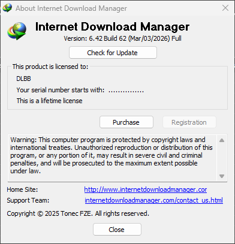Click 'Your serial number starts with:' label
Image resolution: width=235 pixels, height=244 pixels.
(61, 90)
